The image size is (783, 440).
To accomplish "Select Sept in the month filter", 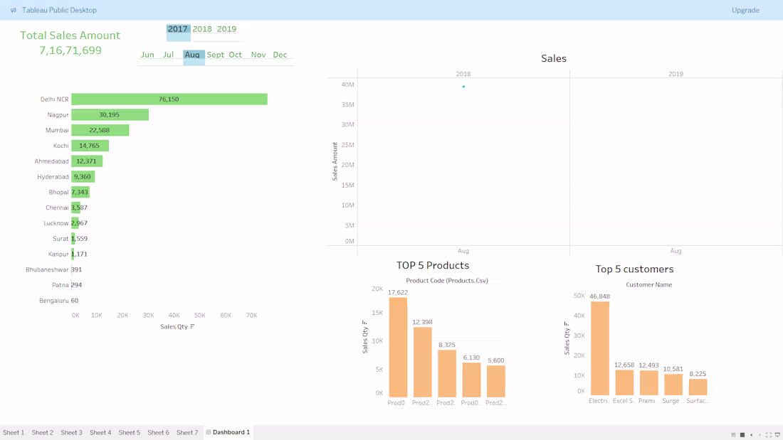I will click(215, 55).
